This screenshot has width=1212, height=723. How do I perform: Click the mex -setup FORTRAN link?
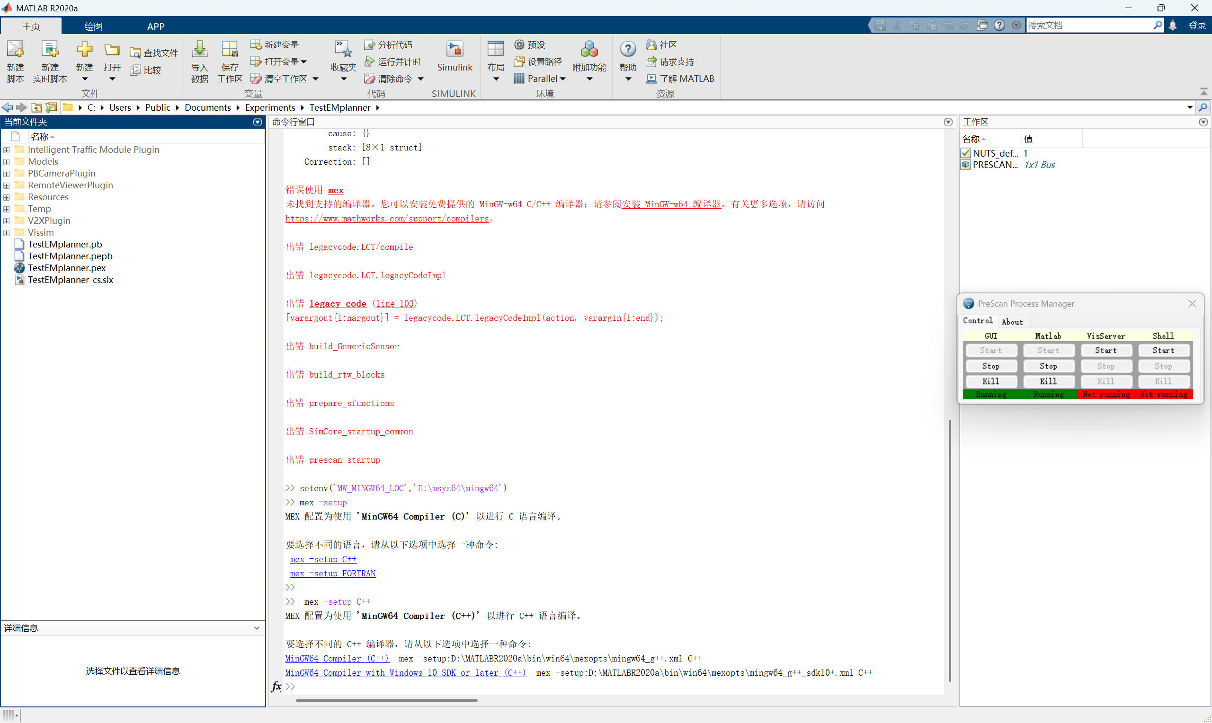click(x=332, y=573)
